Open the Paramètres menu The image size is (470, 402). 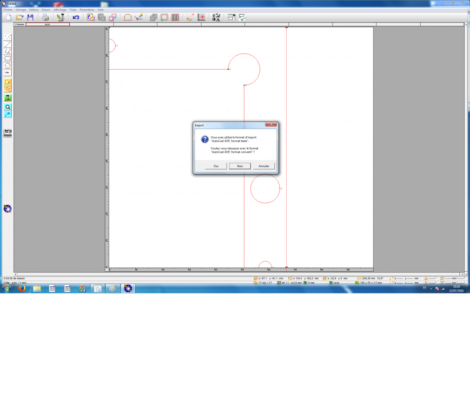tap(87, 10)
